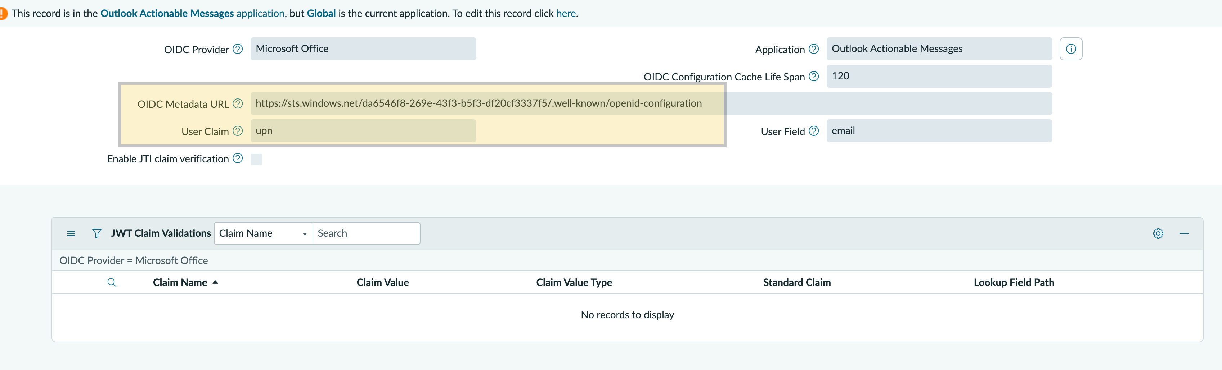The width and height of the screenshot is (1222, 370).
Task: Collapse the JWT Claim Validations list
Action: (x=1184, y=234)
